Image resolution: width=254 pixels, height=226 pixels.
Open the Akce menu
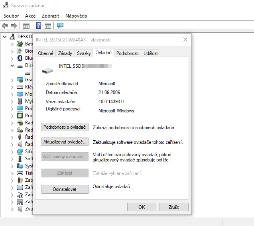pyautogui.click(x=30, y=16)
